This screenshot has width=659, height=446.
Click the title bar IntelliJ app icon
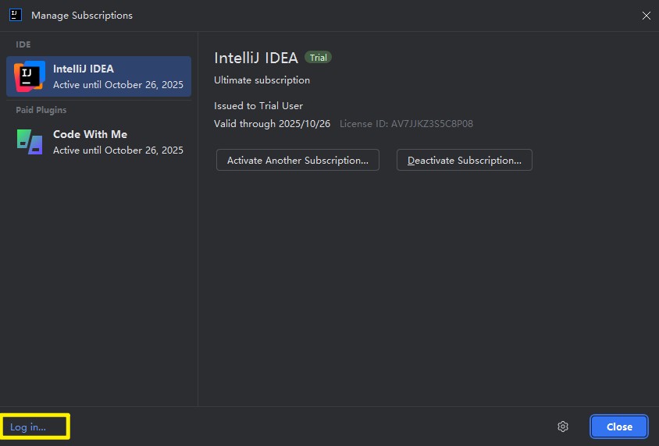coord(15,15)
